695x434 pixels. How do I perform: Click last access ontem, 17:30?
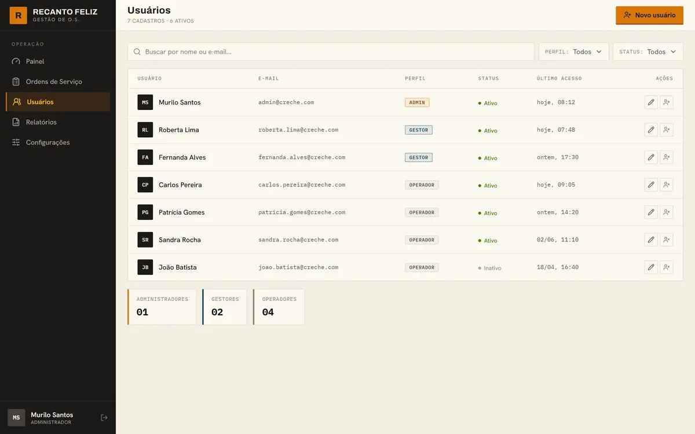point(558,157)
